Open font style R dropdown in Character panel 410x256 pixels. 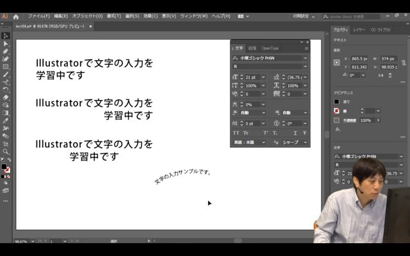[305, 67]
